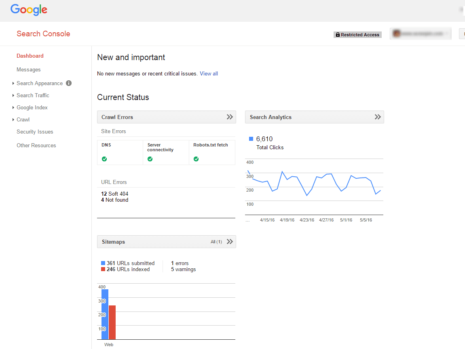The width and height of the screenshot is (465, 349).
Task: Click the 4/15/16 date label
Action: coord(267,220)
